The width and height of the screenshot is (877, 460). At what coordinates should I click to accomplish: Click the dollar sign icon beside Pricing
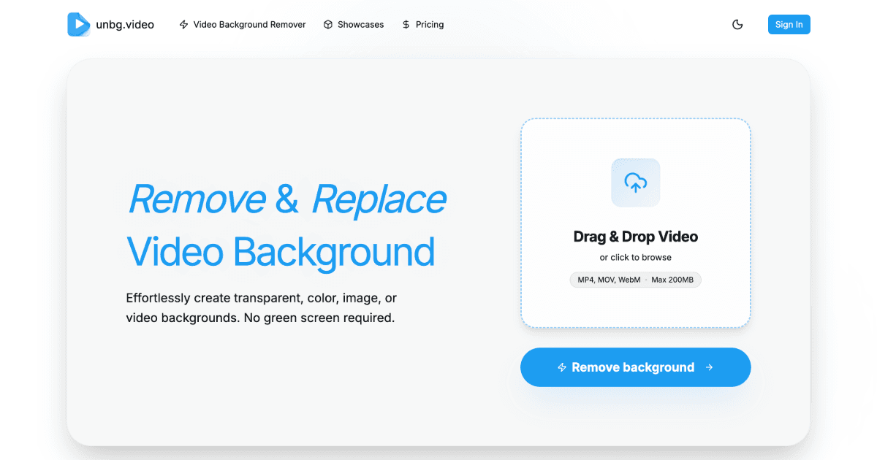[x=406, y=25]
